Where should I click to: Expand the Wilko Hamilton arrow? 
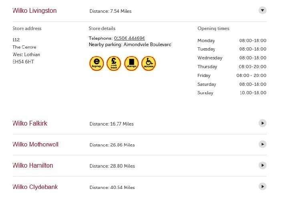(x=262, y=165)
